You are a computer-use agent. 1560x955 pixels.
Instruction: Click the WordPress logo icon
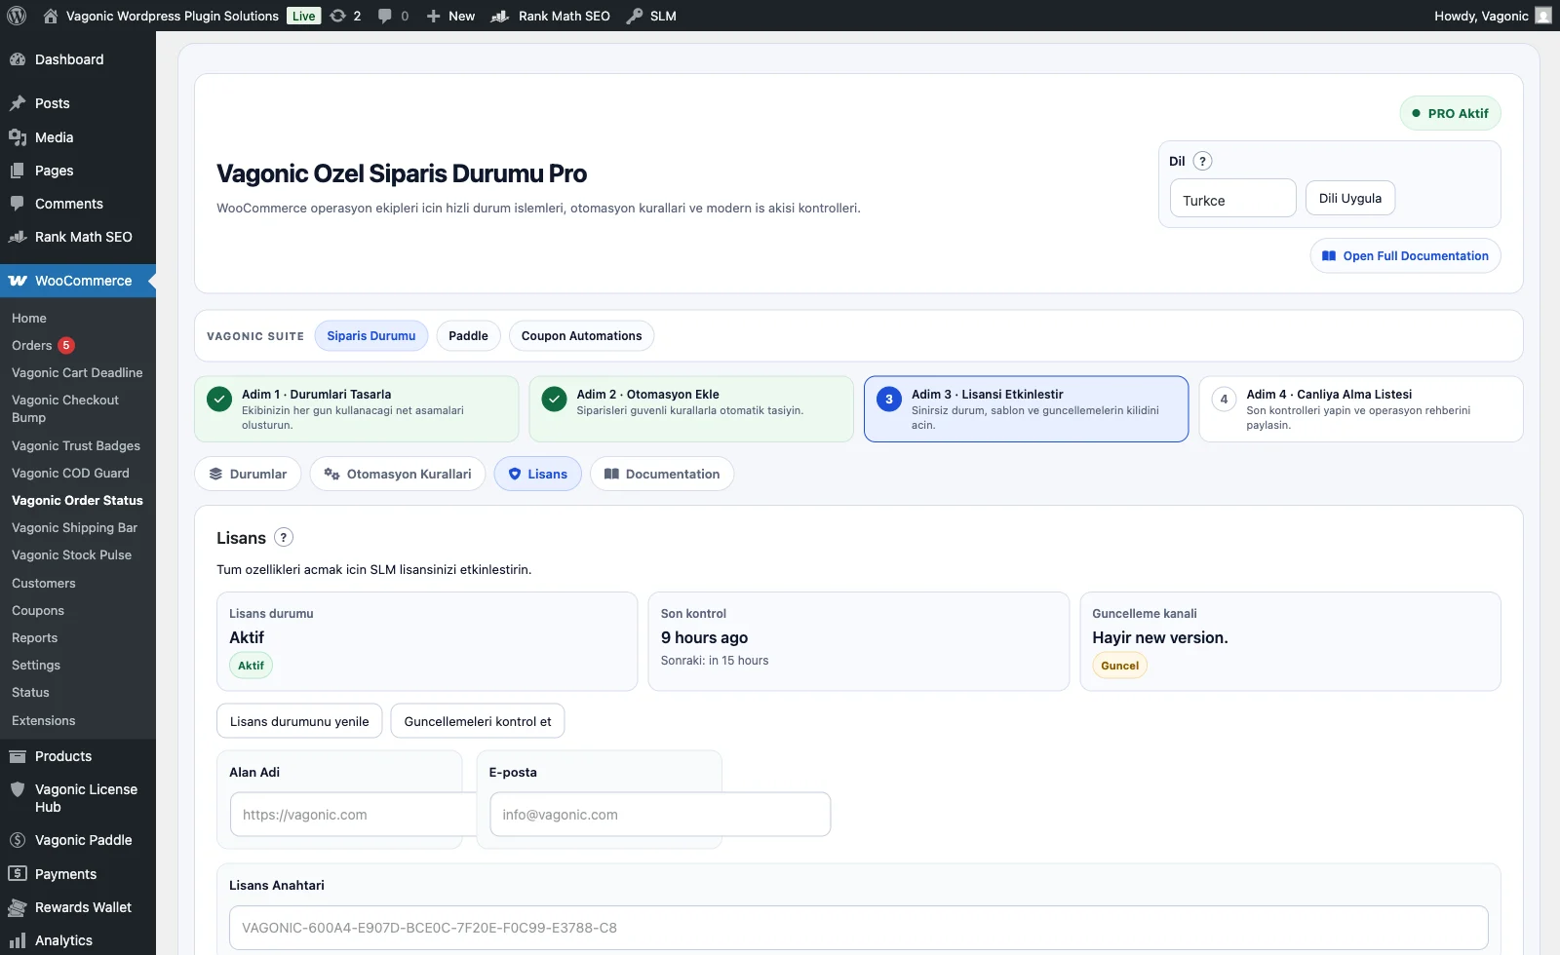tap(17, 16)
